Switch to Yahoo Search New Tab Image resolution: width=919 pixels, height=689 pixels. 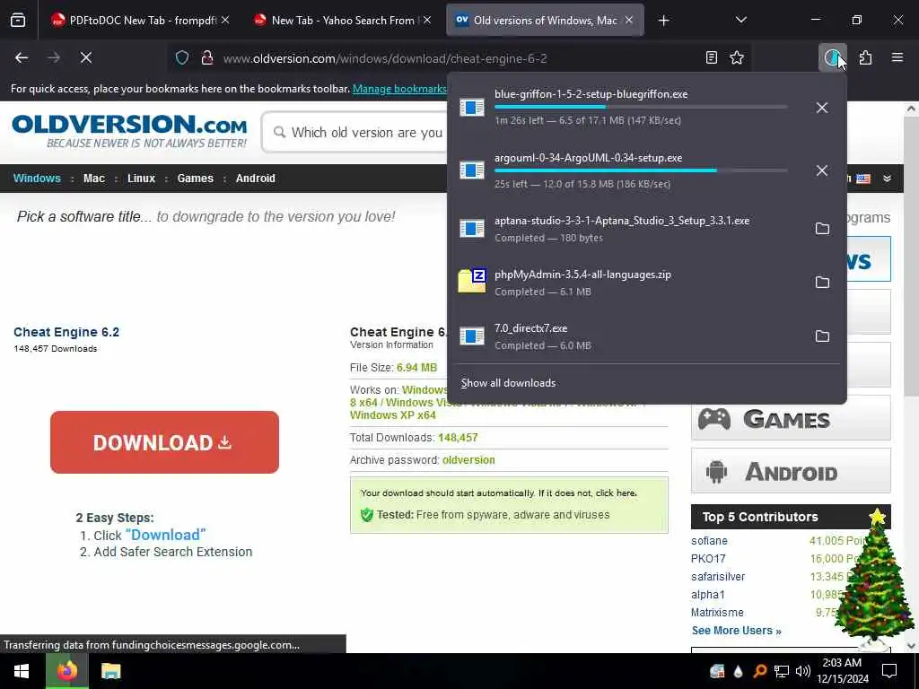pyautogui.click(x=340, y=21)
